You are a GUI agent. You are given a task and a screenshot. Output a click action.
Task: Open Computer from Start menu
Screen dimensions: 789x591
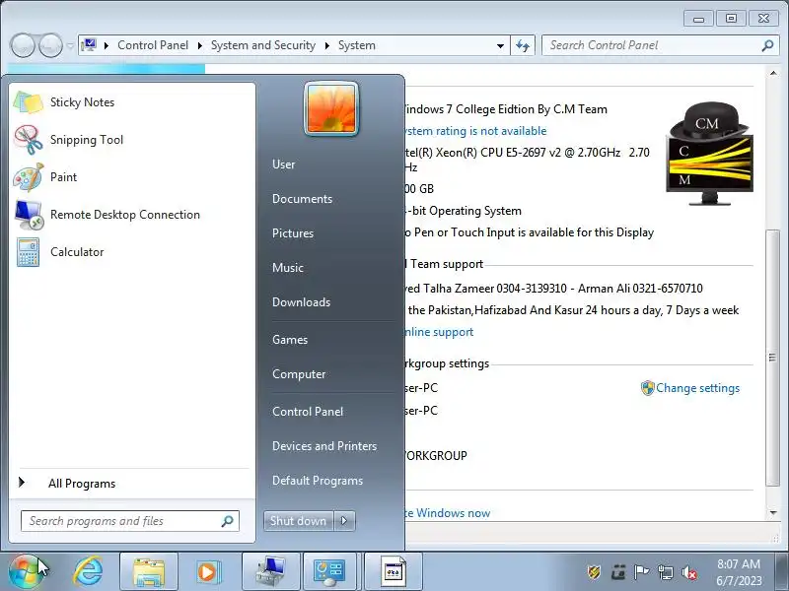click(299, 374)
